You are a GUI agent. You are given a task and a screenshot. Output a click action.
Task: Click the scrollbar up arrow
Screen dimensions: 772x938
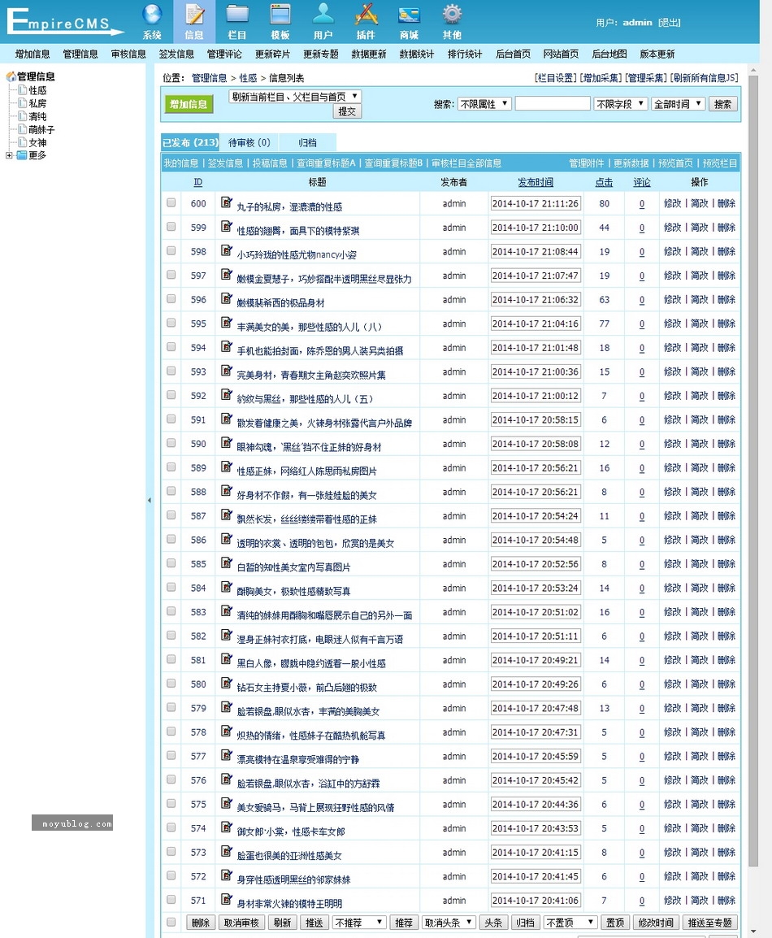tap(753, 70)
